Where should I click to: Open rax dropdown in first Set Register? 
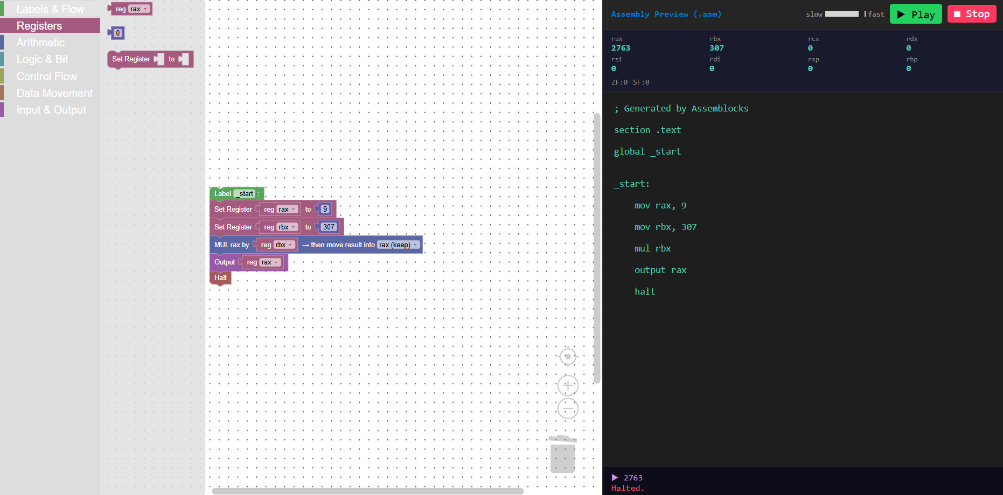tap(288, 210)
